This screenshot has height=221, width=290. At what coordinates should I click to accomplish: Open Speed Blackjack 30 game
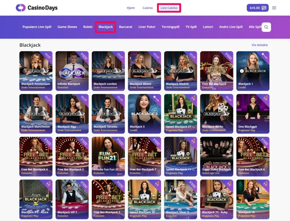pyautogui.click(x=144, y=199)
